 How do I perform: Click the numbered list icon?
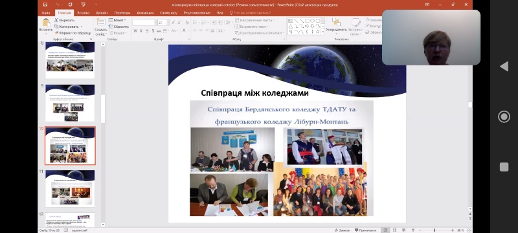click(204, 23)
